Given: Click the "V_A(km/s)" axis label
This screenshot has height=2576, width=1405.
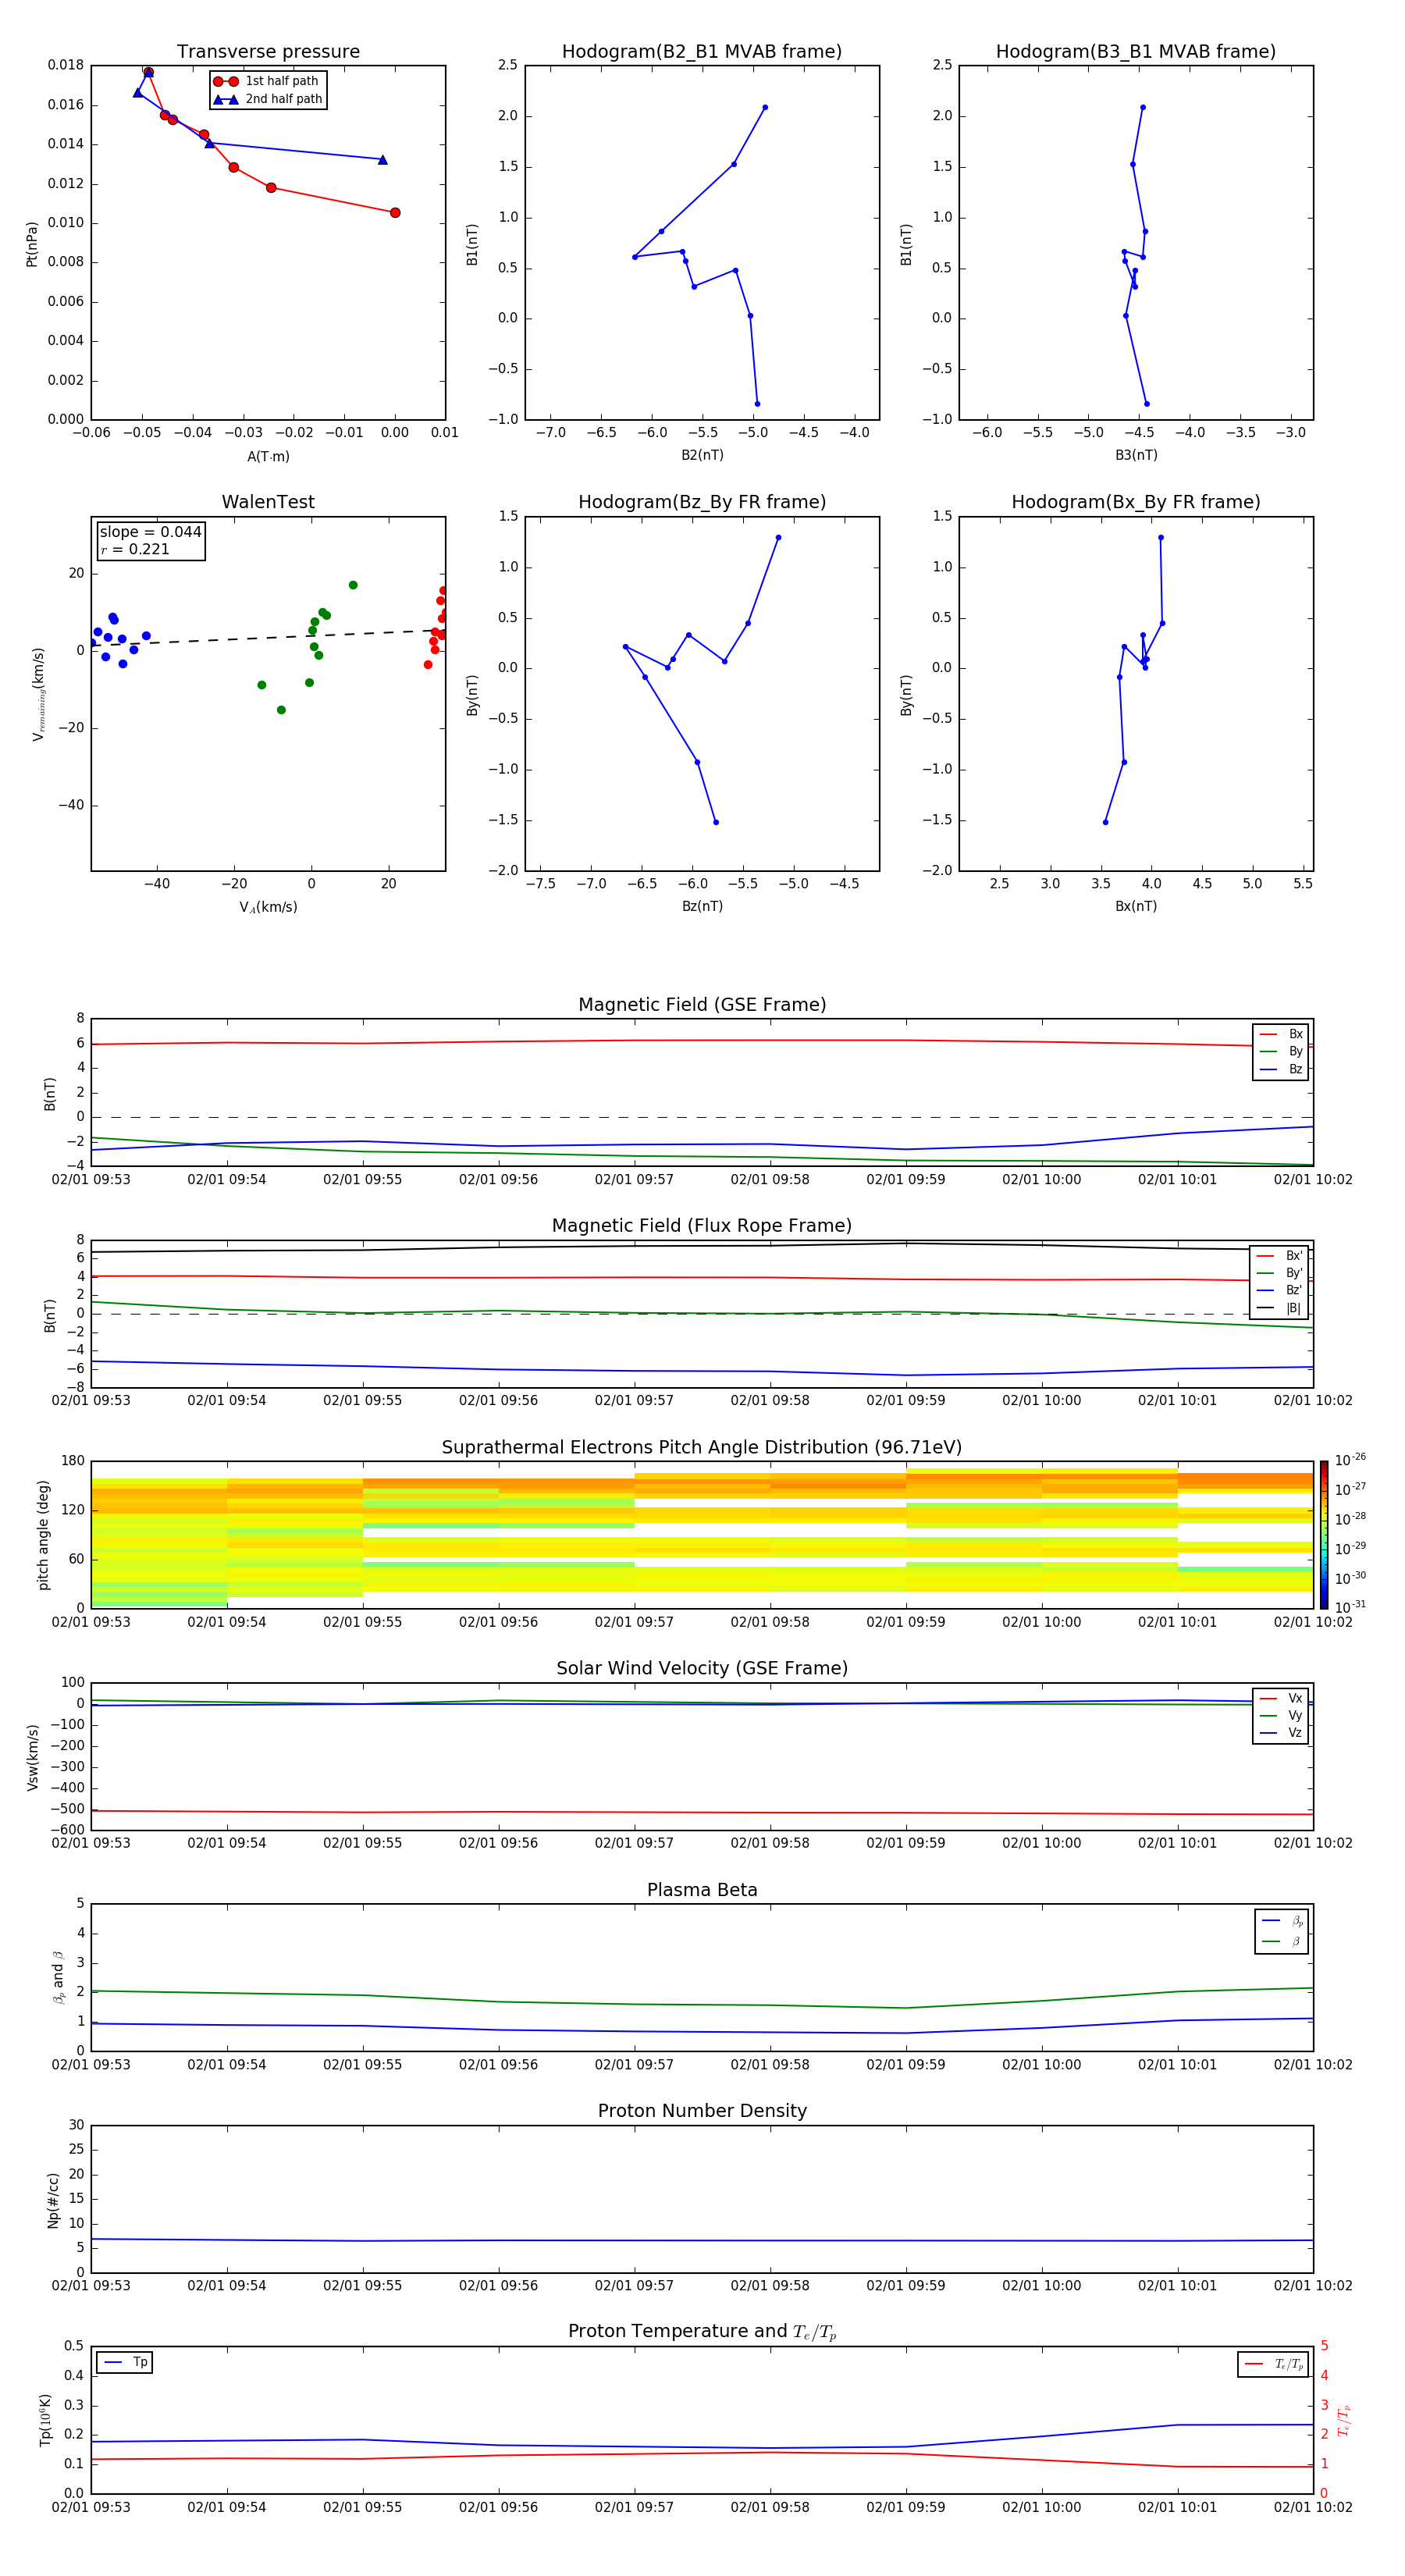Looking at the screenshot, I should pos(268,908).
